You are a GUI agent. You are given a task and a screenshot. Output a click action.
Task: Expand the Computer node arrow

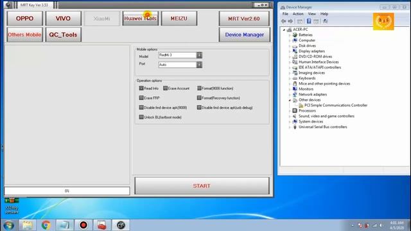tap(290, 40)
